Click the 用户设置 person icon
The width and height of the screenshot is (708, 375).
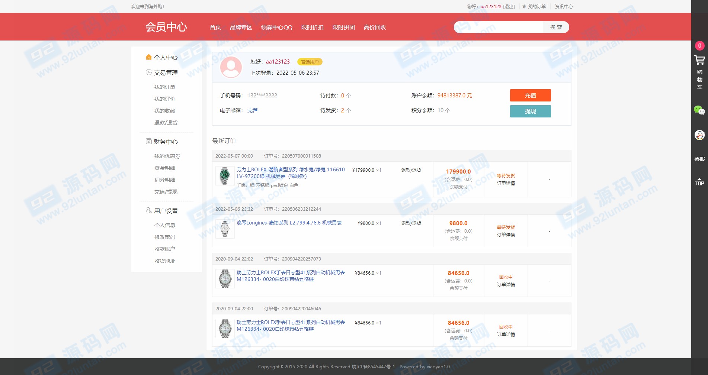[149, 211]
